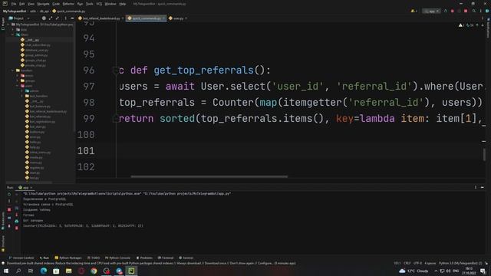491x276 pixels.
Task: Toggle the fold marker on line 96
Action: [x=116, y=71]
